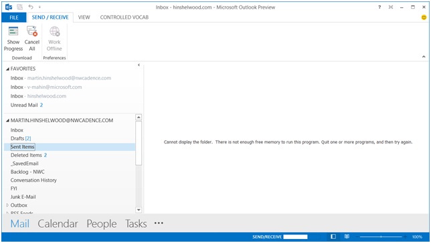Screen dimensions: 431x243
Task: Click the Undo arrow in quick access toolbar
Action: tap(31, 7)
